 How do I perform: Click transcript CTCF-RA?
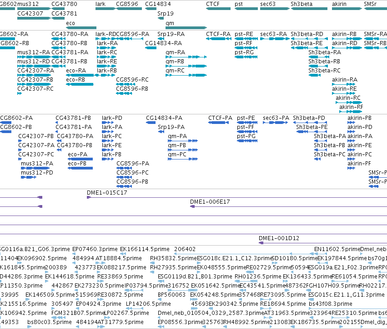pos(218,34)
